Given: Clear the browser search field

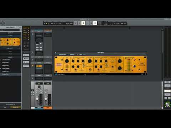Looking at the screenshot, I should coord(20,30).
